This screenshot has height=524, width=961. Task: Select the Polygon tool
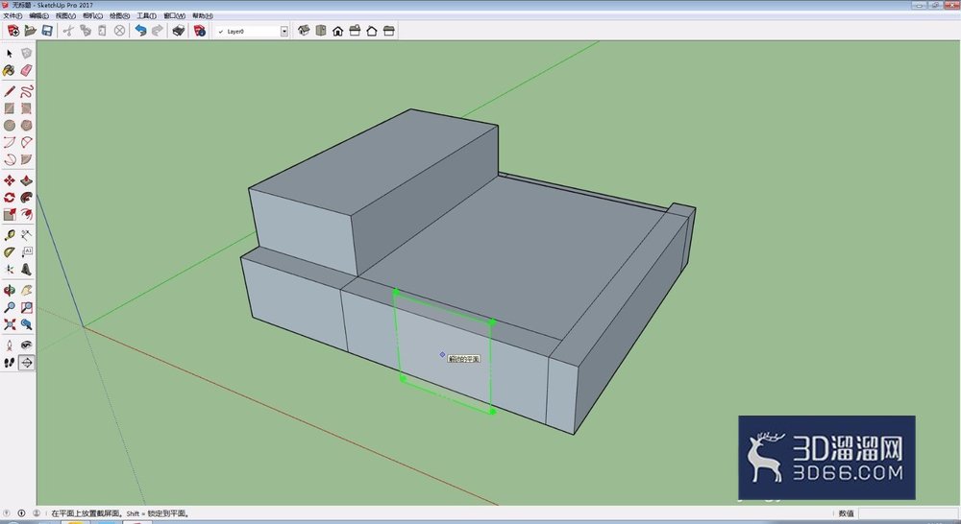(26, 126)
